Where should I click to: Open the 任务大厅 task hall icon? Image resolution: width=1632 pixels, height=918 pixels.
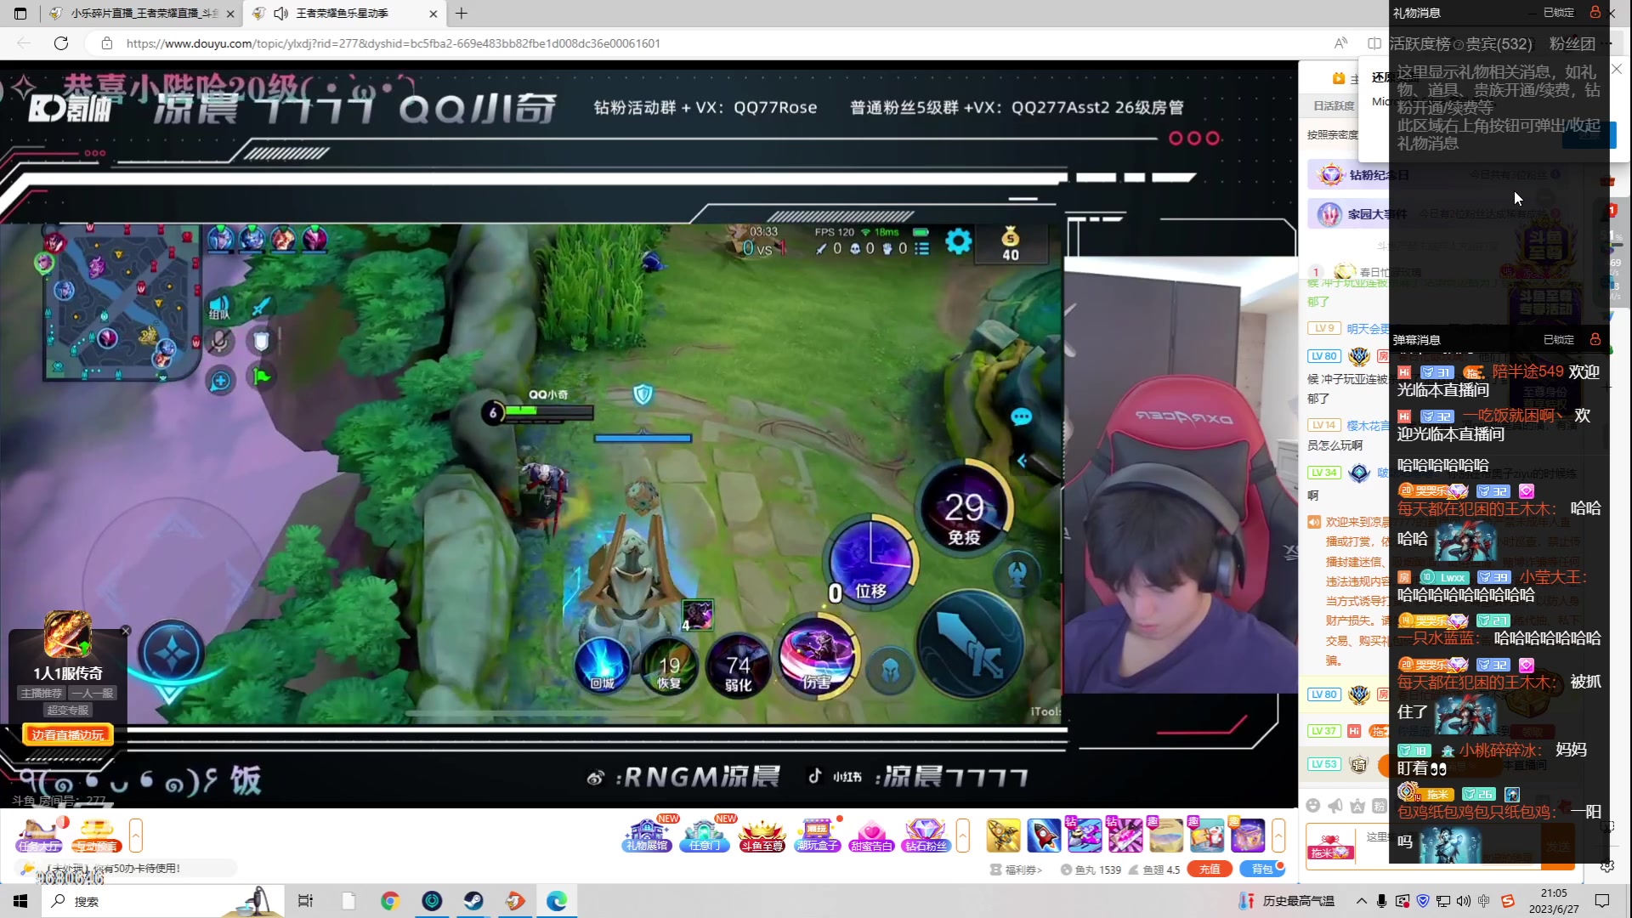[x=39, y=835]
